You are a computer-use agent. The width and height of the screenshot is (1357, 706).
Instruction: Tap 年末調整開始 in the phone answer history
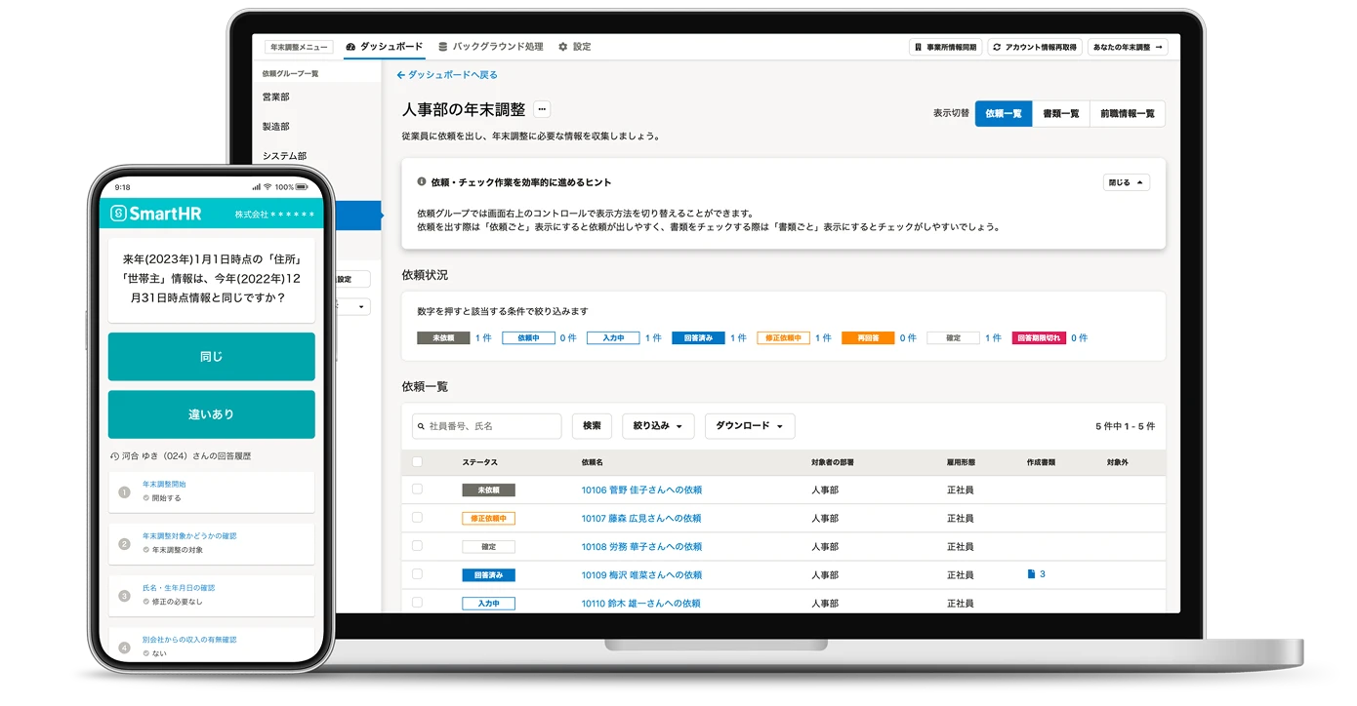click(164, 484)
